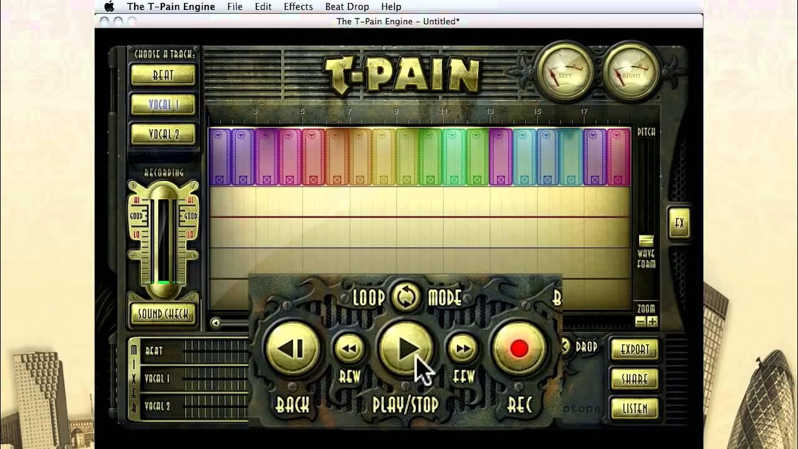
Task: Click the FFW fast-forward button
Action: [x=463, y=349]
